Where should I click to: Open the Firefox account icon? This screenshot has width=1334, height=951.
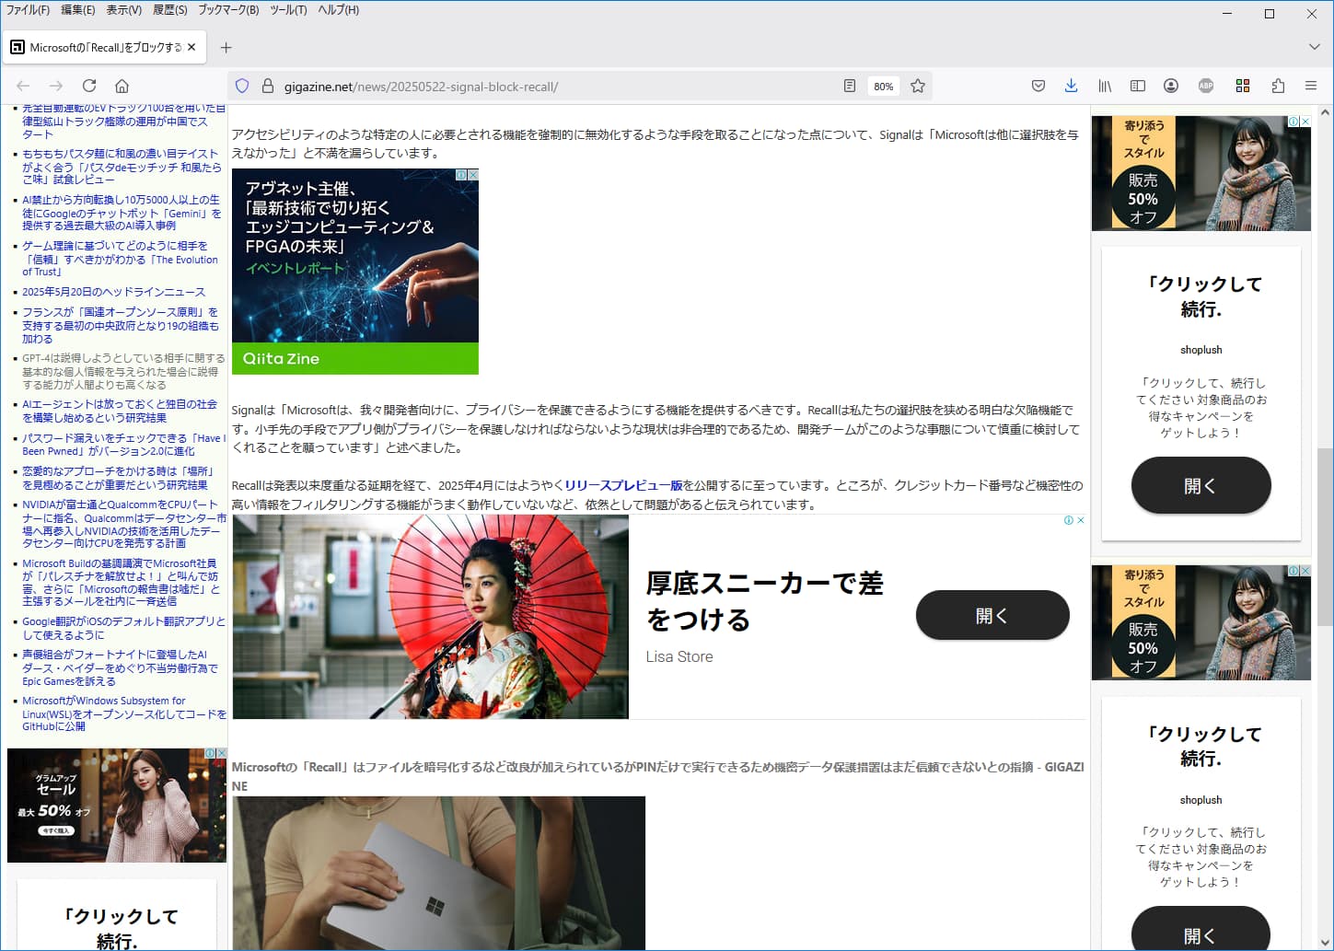click(x=1171, y=86)
